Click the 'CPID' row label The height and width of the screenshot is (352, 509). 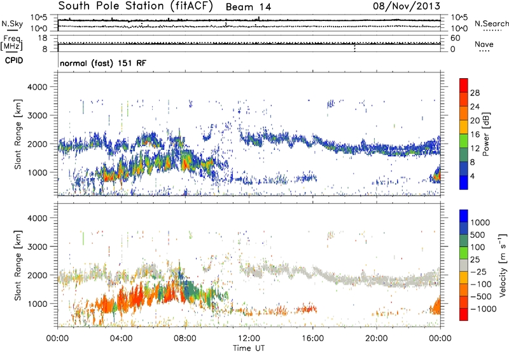coord(14,60)
